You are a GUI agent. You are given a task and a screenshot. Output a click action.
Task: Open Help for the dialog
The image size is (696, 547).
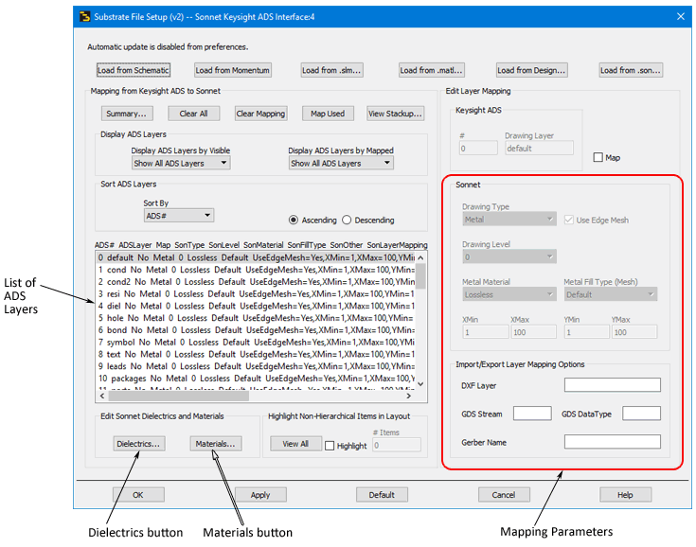click(x=625, y=495)
